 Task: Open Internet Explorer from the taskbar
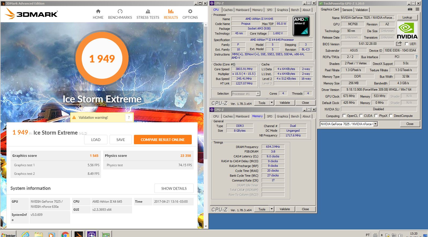tap(25, 234)
